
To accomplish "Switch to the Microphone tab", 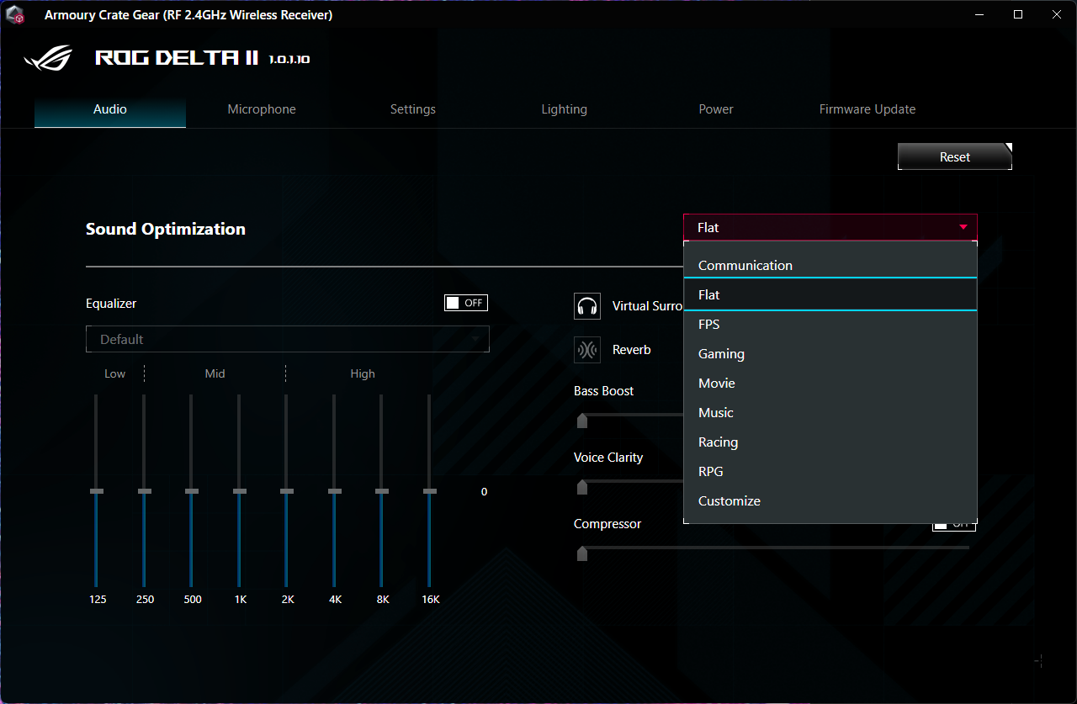I will (x=262, y=109).
